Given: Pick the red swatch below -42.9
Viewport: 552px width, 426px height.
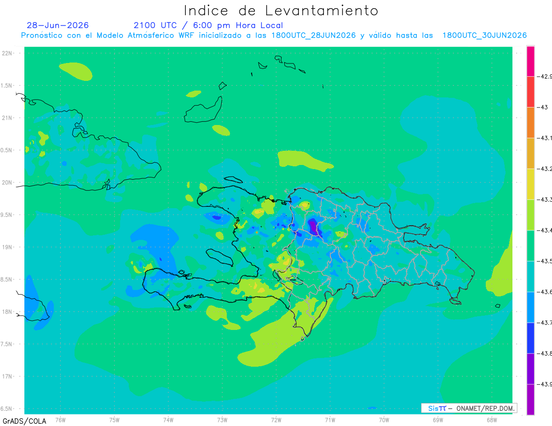Looking at the screenshot, I should [530, 91].
